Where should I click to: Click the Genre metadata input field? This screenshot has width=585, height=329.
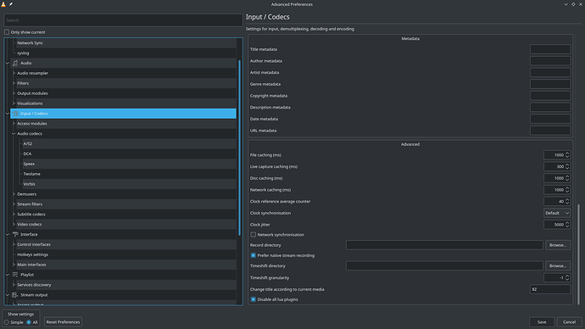[x=550, y=84]
